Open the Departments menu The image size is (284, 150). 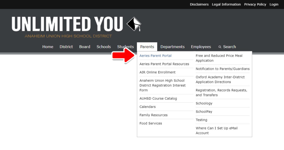click(173, 47)
